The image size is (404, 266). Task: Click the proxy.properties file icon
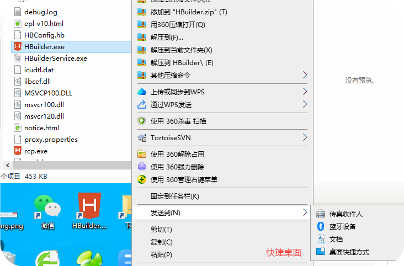[x=18, y=140]
